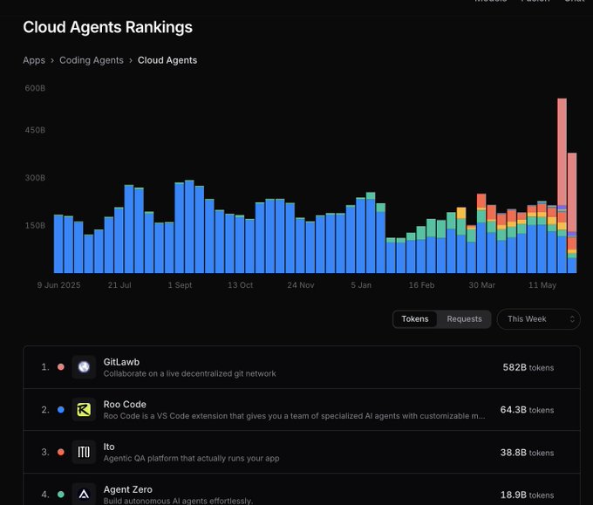
Task: Click the 64.3B tokens value
Action: (x=527, y=410)
